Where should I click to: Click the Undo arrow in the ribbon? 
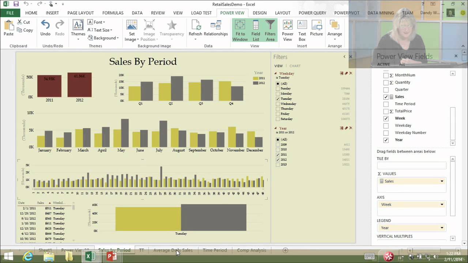tap(45, 25)
